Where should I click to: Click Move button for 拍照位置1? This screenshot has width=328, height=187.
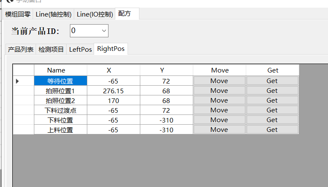coord(219,90)
